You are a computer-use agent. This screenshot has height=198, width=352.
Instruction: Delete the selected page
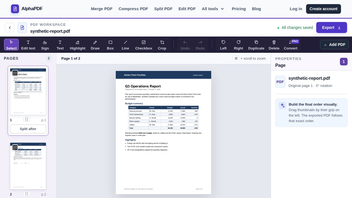click(x=274, y=45)
